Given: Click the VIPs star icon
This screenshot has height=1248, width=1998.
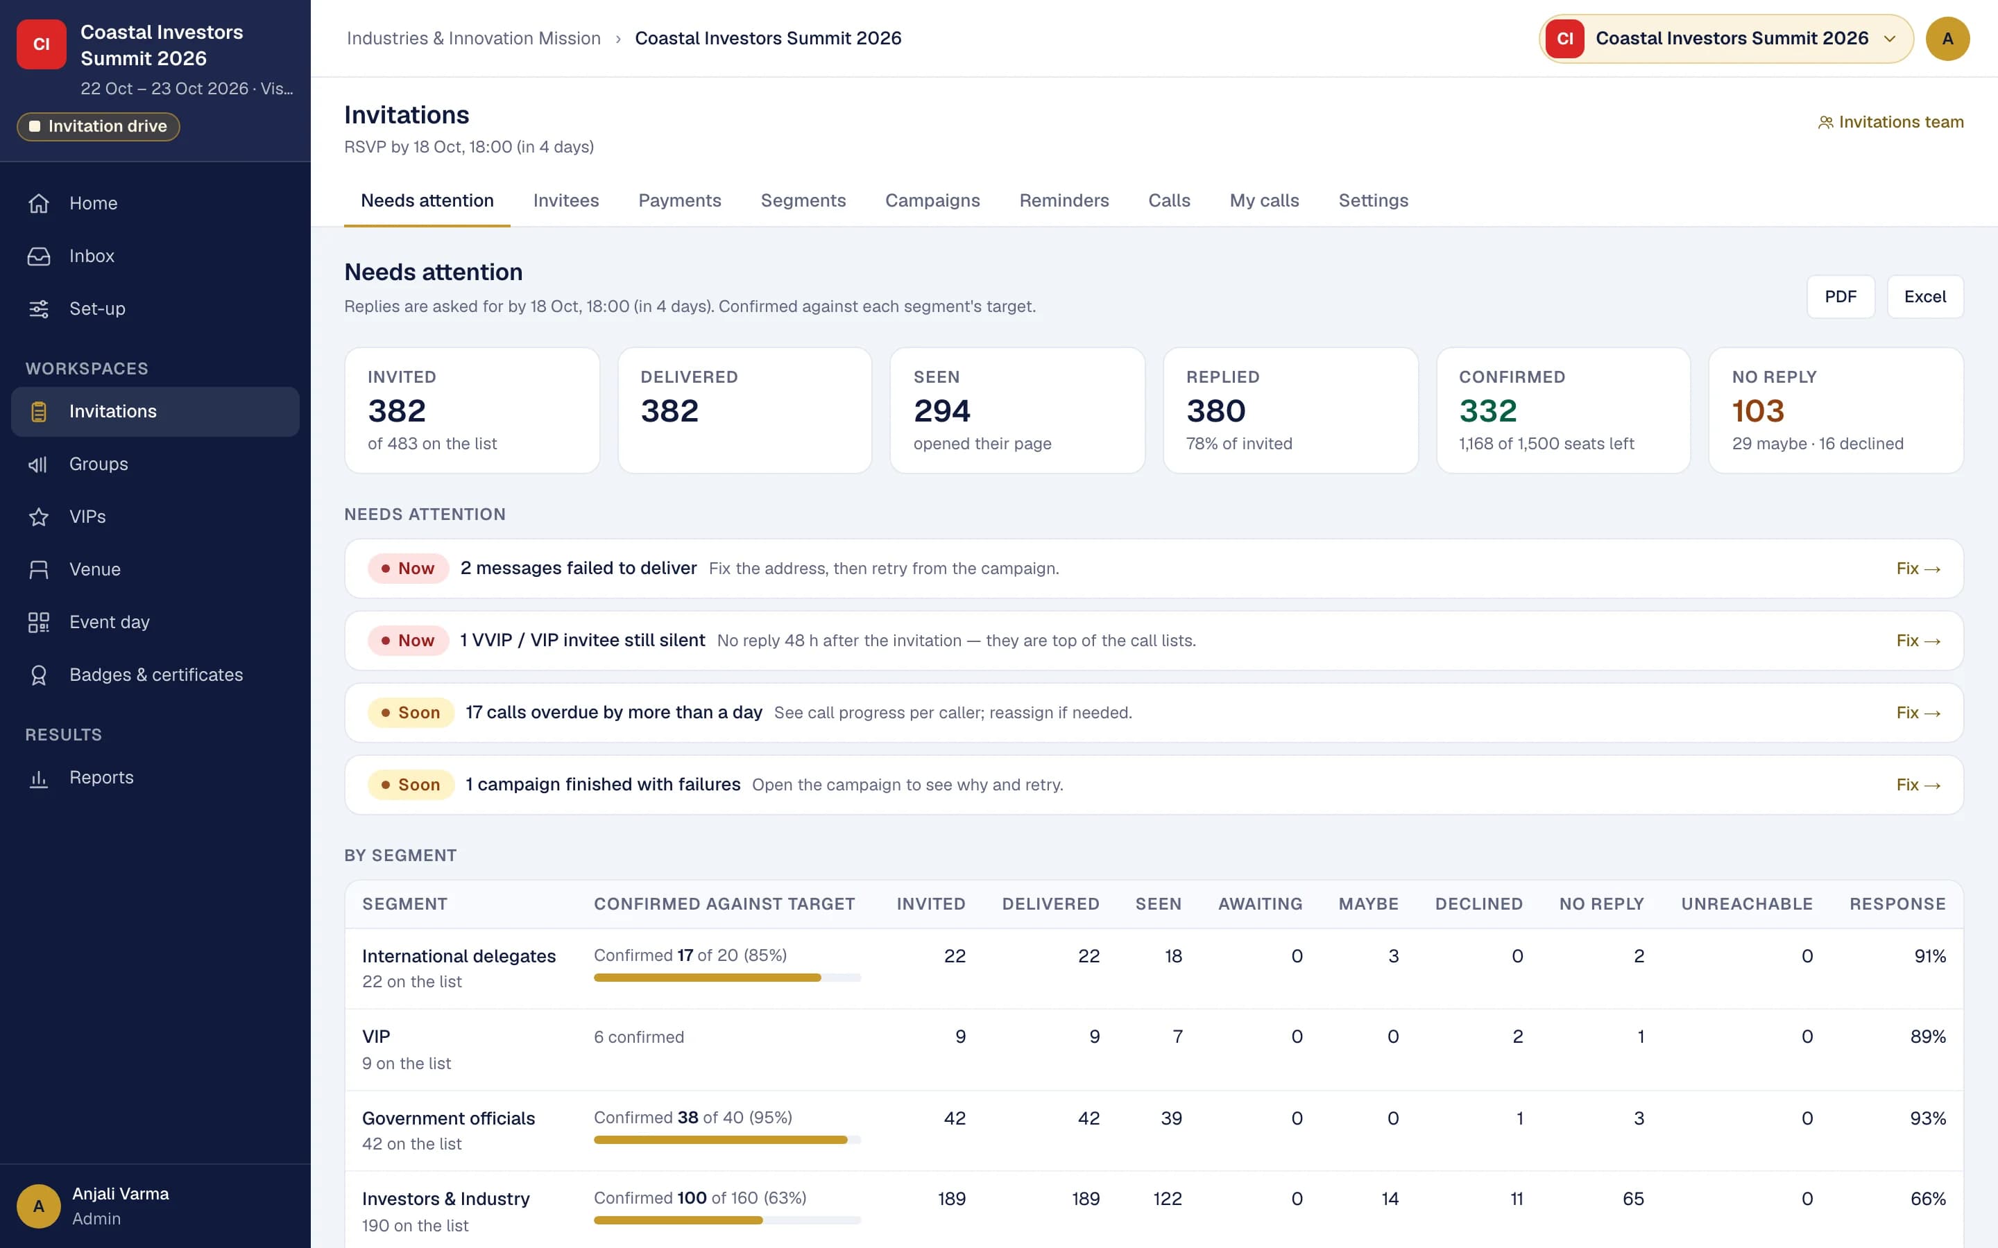Looking at the screenshot, I should click(x=39, y=517).
